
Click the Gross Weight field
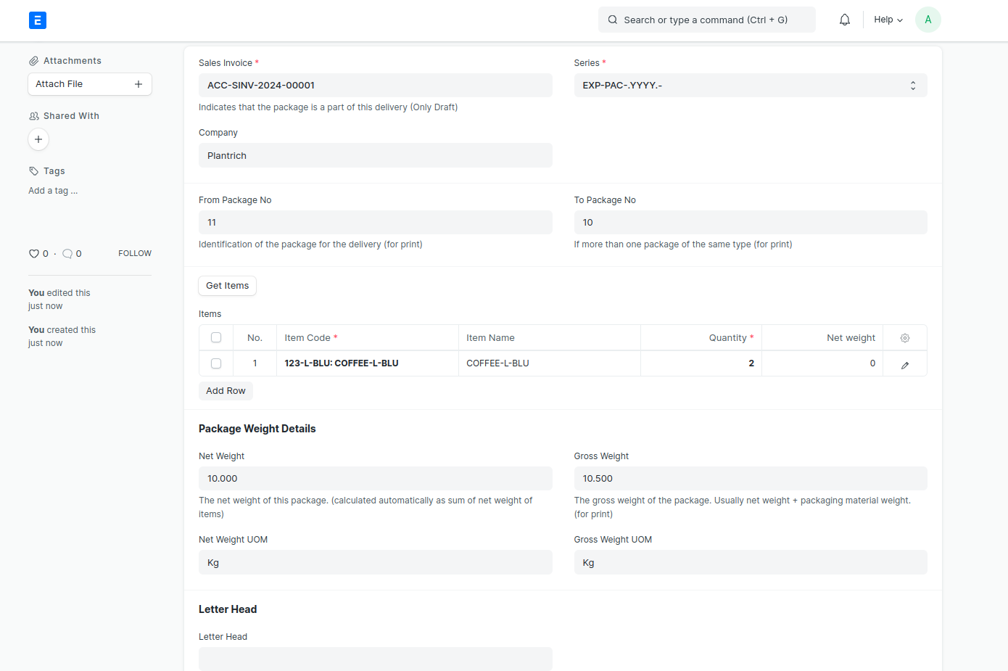click(x=750, y=479)
